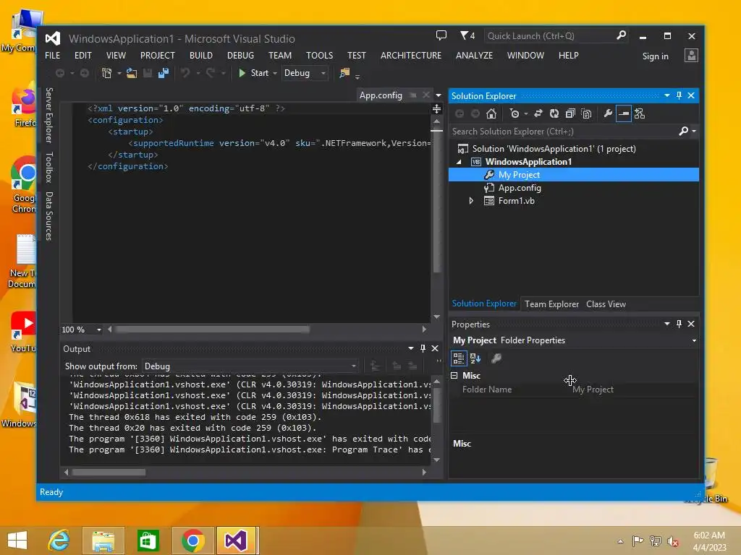This screenshot has height=555, width=741.
Task: Expand the Form1.vb tree node
Action: coord(471,201)
